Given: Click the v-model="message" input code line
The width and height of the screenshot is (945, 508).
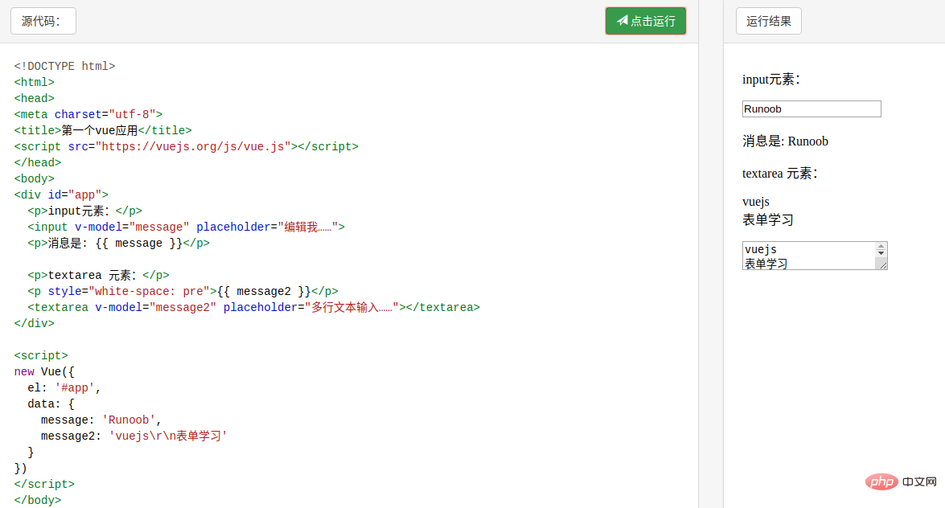Looking at the screenshot, I should (186, 227).
